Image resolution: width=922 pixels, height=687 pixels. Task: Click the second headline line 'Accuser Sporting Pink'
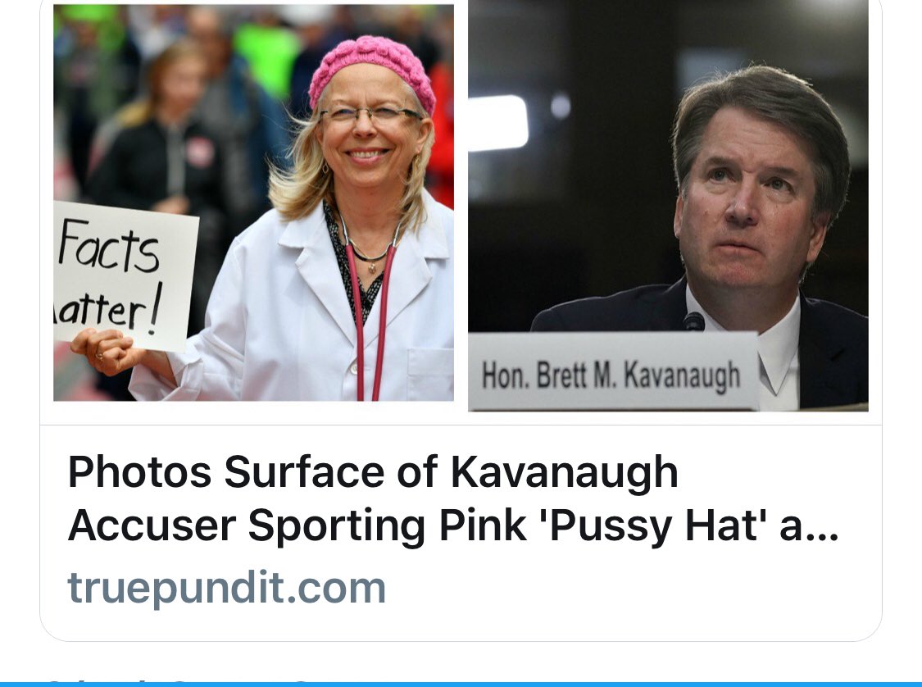297,525
